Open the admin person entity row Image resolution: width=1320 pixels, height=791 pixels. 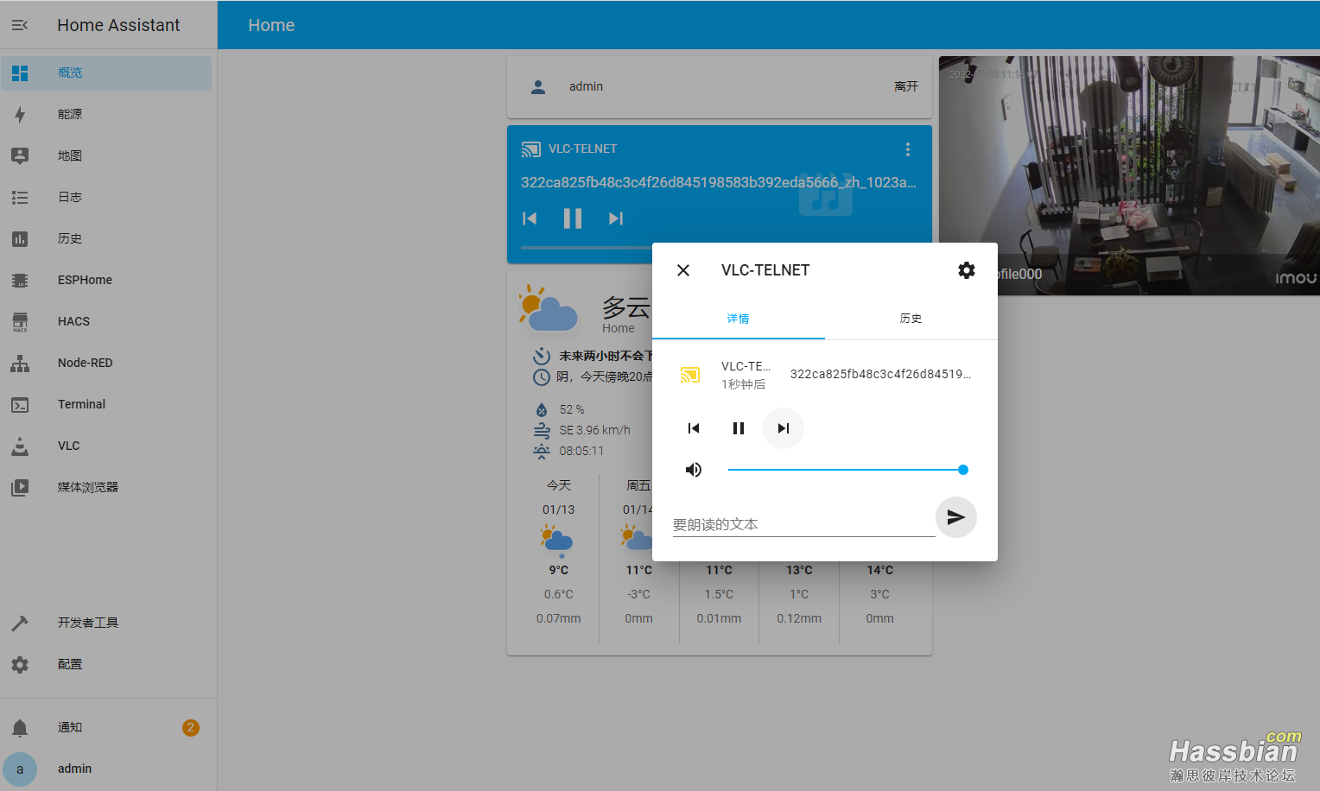(x=720, y=86)
